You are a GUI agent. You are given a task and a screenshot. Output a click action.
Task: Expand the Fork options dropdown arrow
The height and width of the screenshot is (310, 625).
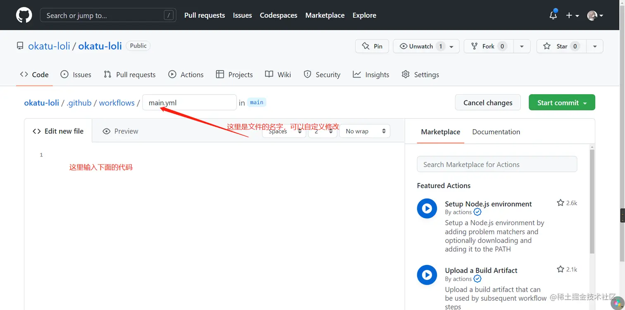point(522,46)
